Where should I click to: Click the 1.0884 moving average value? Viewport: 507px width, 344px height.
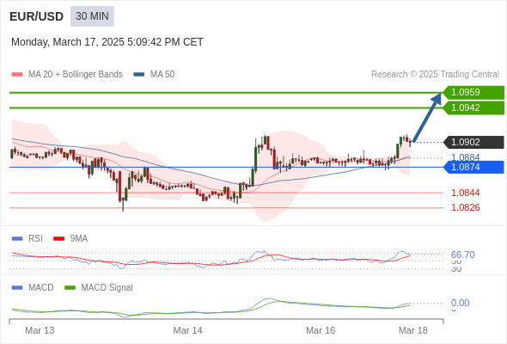(465, 157)
